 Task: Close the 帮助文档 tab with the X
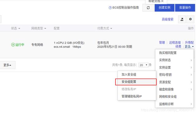click(x=162, y=1)
